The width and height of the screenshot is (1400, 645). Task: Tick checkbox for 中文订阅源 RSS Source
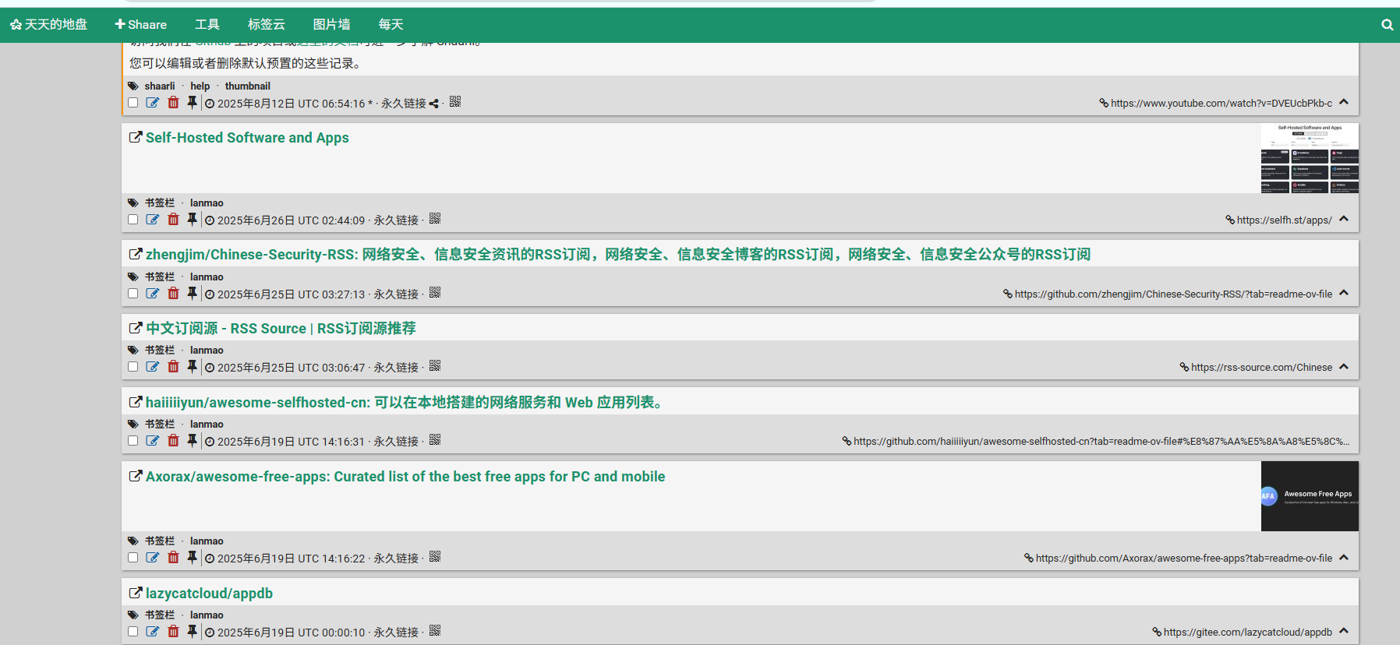133,367
